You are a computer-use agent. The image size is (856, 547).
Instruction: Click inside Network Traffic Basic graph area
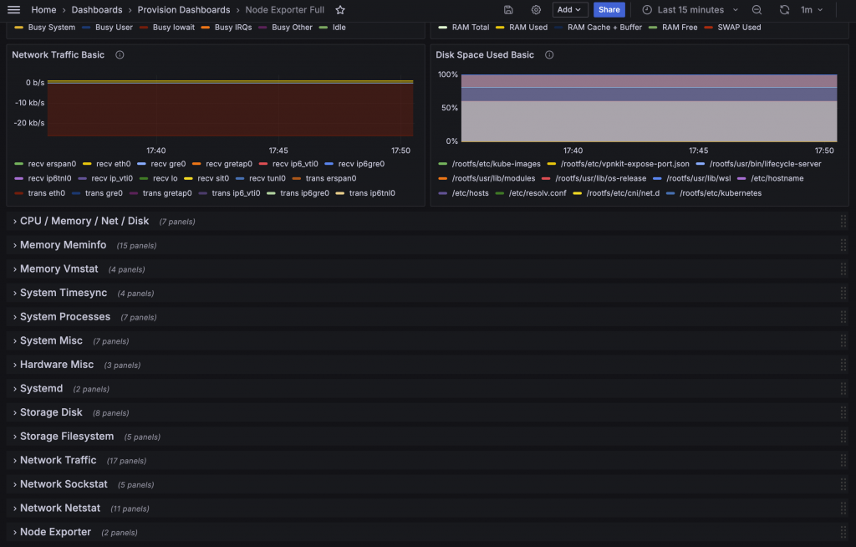click(230, 109)
